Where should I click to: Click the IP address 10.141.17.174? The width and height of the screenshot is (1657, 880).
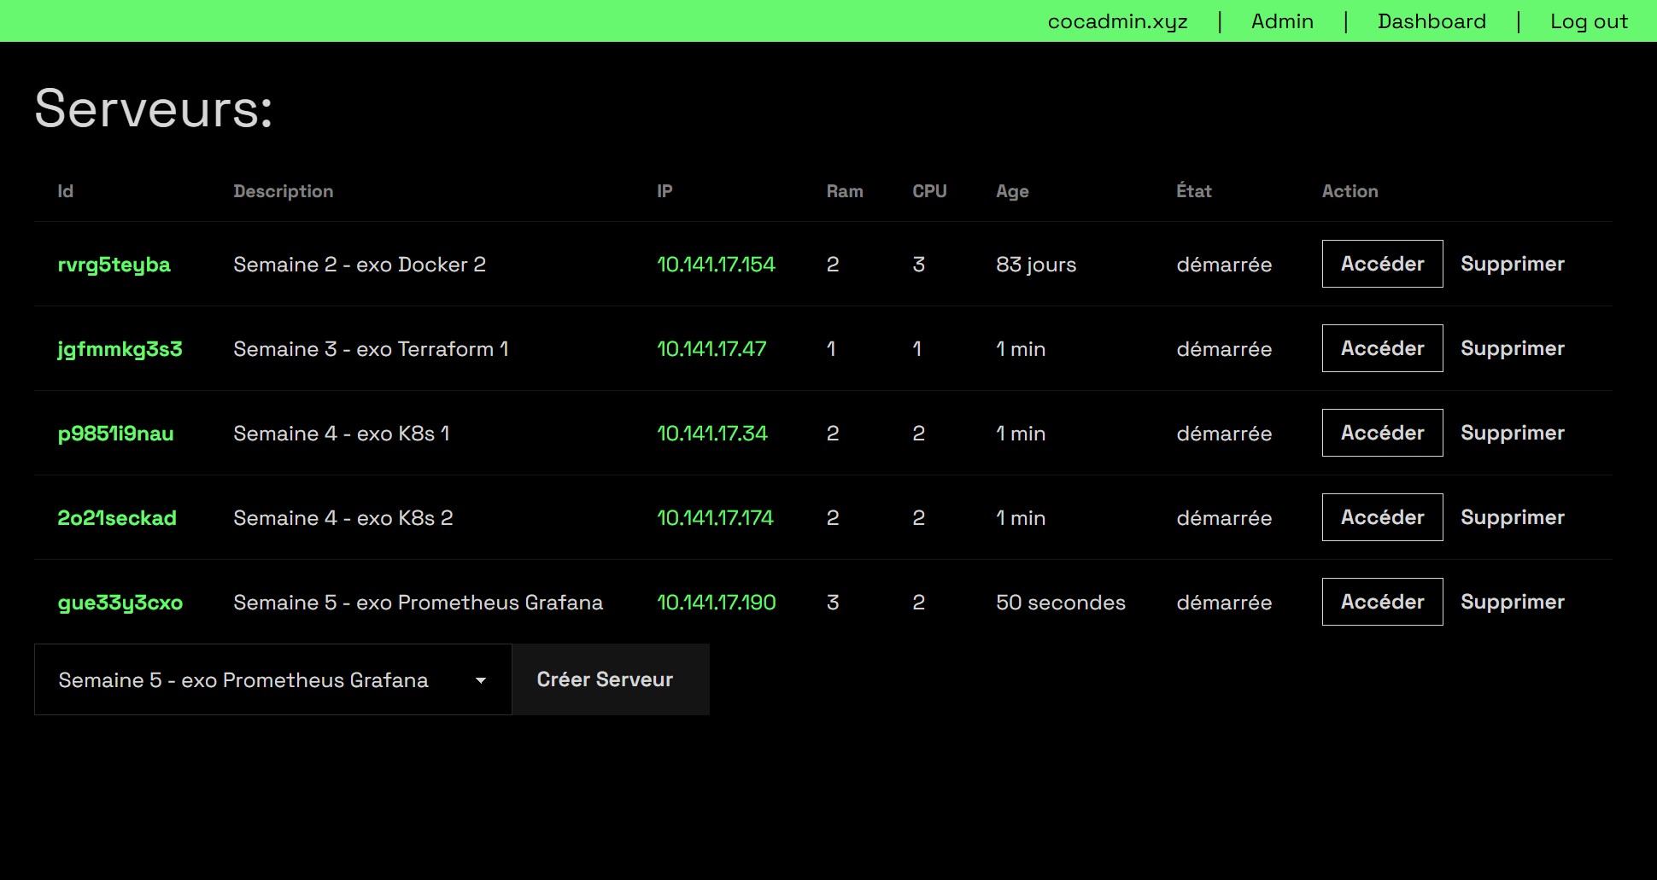714,518
